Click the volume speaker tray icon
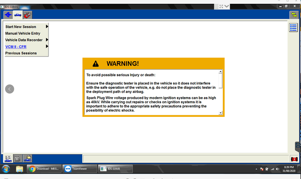301x179 pixels. point(278,169)
